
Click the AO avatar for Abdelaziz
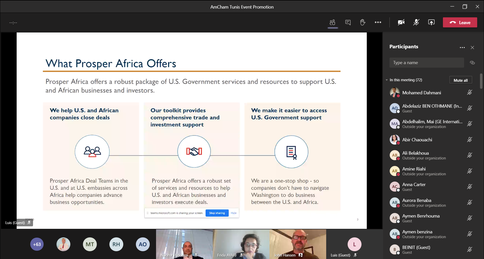tap(395, 108)
